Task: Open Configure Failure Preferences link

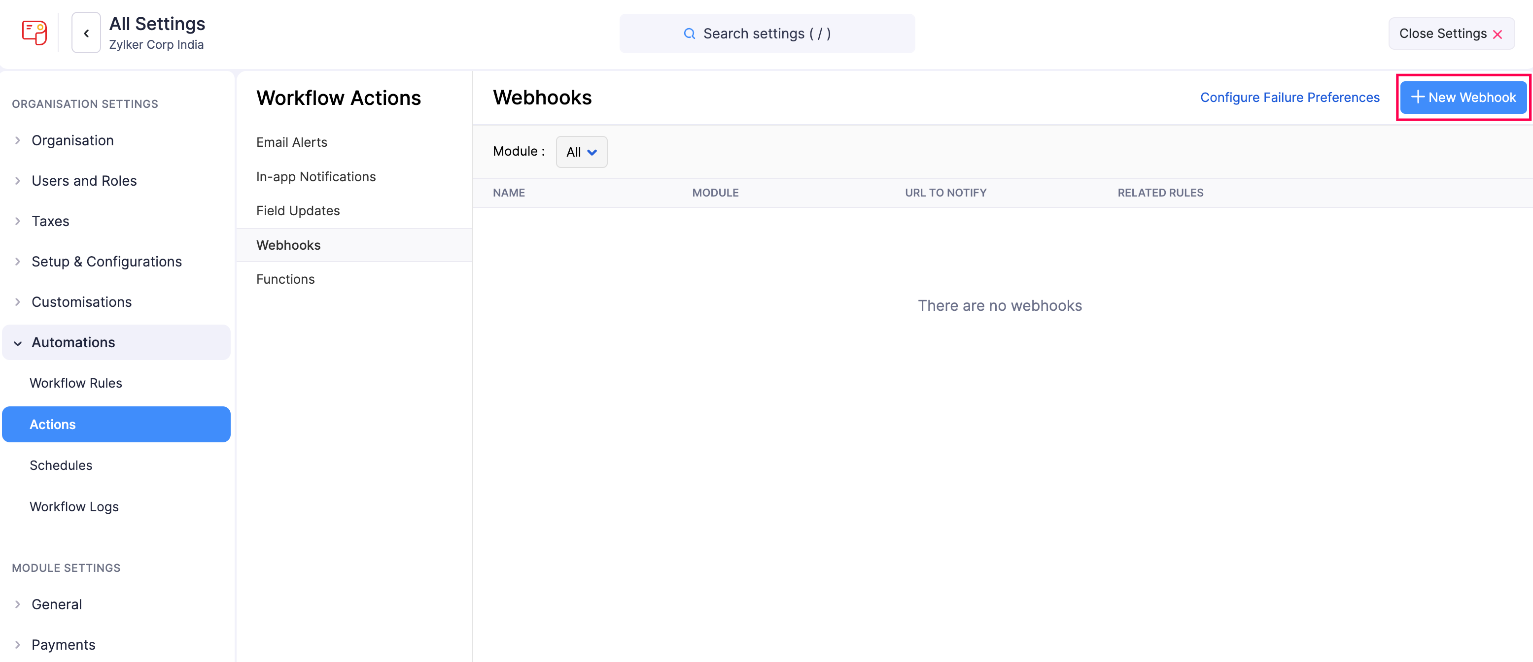Action: (1289, 98)
